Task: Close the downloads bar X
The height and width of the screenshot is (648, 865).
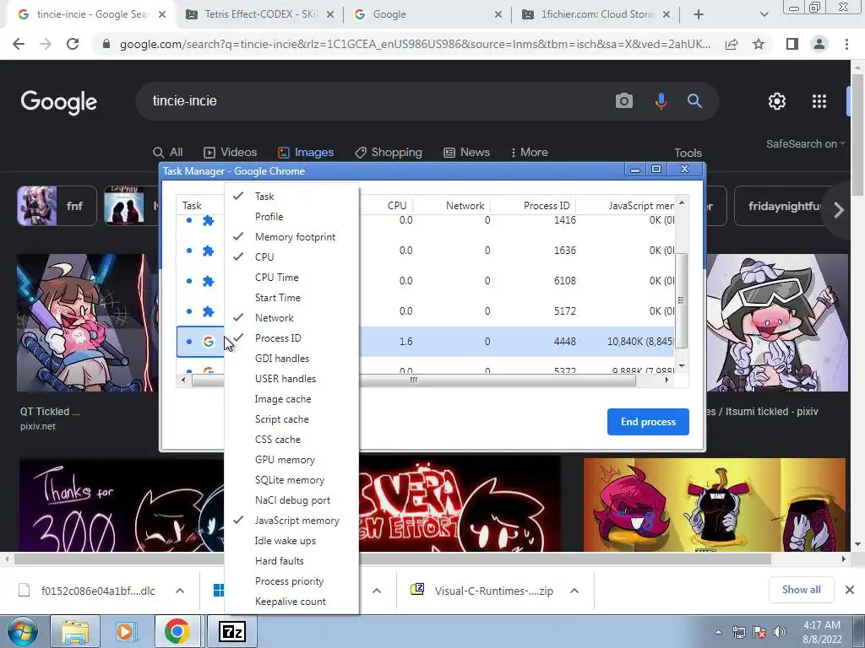Action: pos(850,590)
